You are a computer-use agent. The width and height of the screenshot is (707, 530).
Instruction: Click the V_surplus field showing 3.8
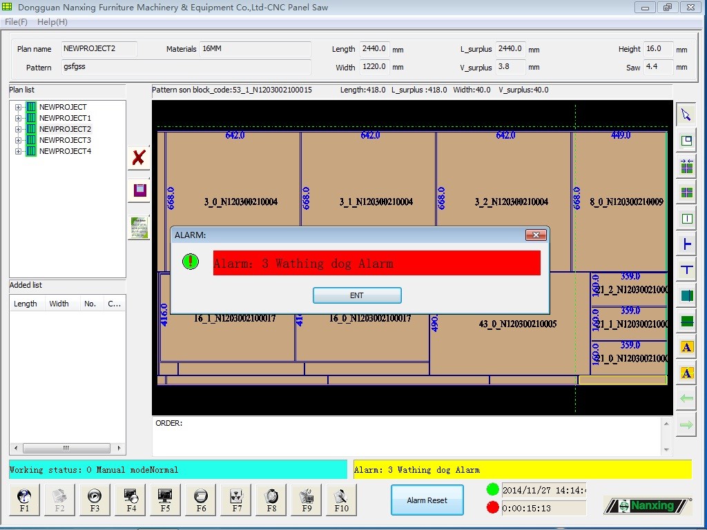coord(510,67)
